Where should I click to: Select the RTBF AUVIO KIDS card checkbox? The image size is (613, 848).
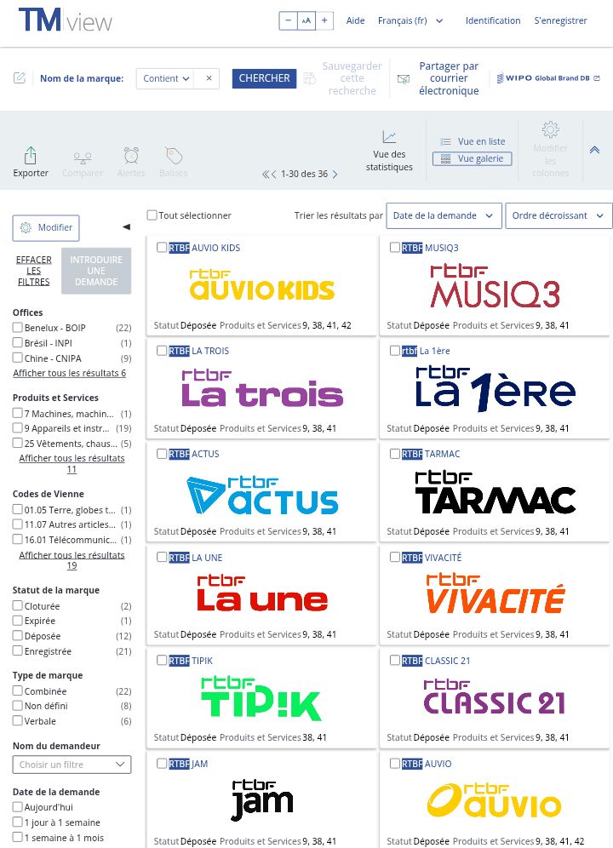click(162, 247)
